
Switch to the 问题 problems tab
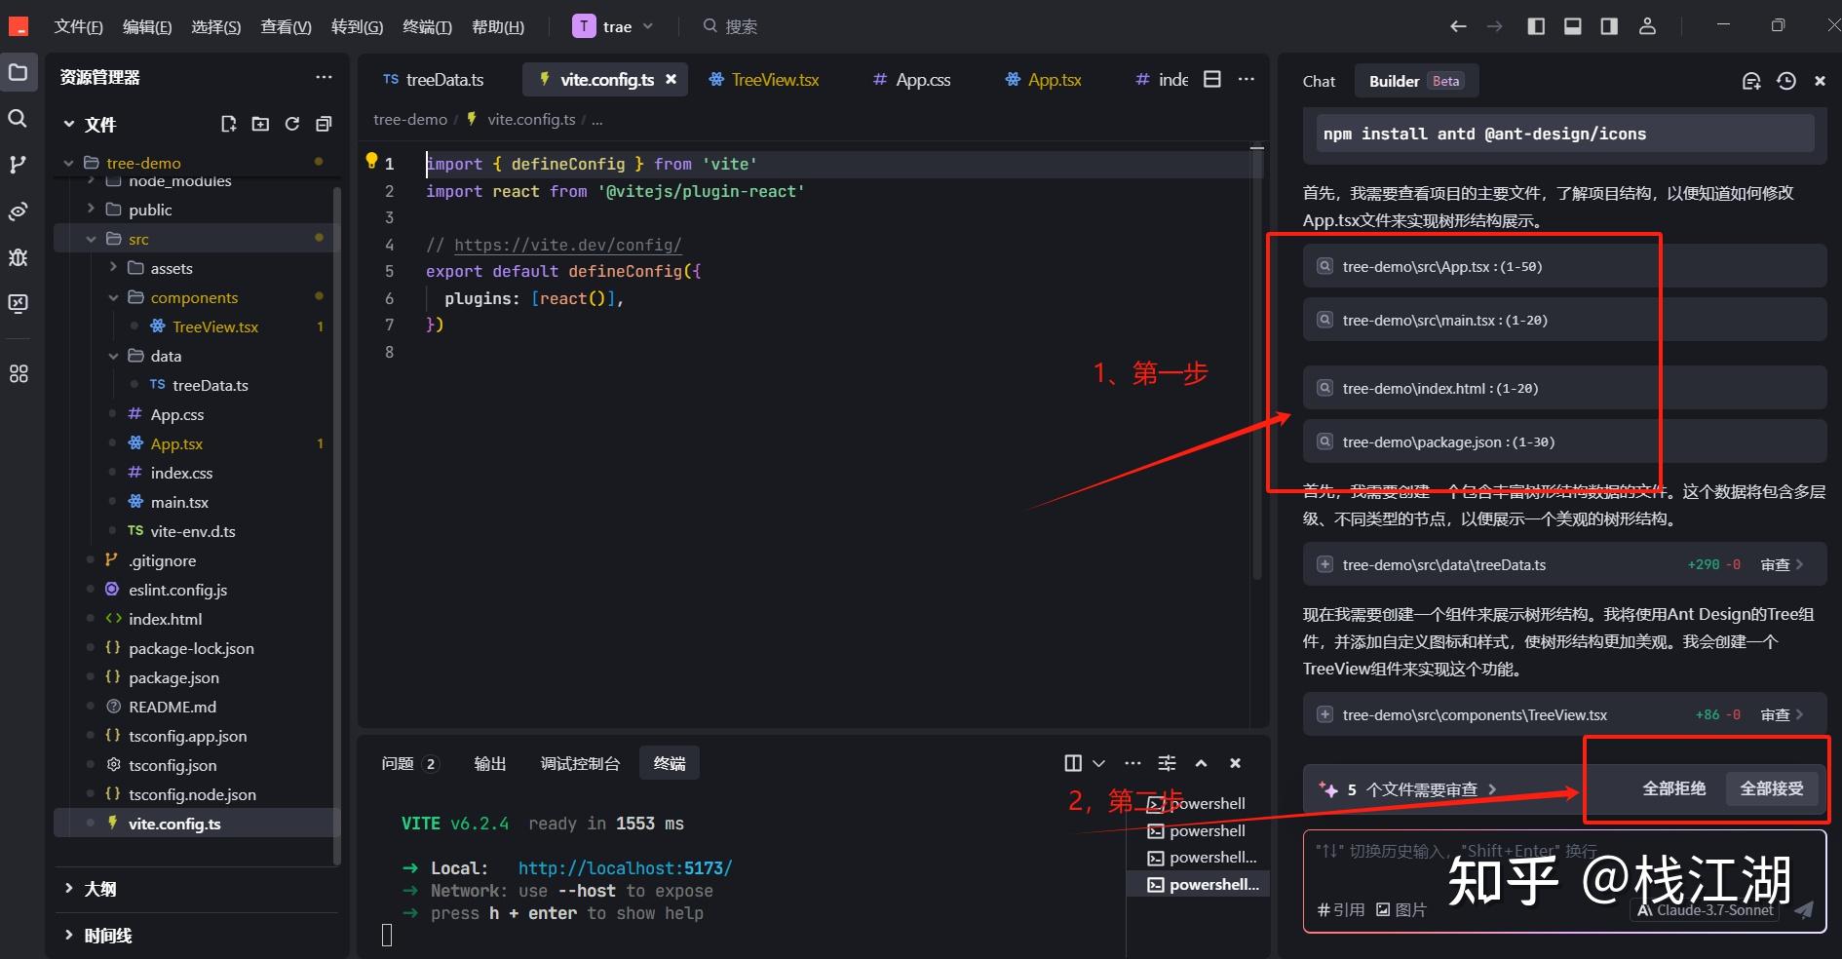tap(409, 763)
